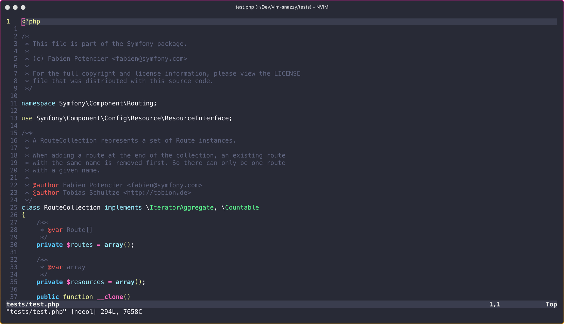Click the minimize window button
Screen dimensions: 564x324
[x=15, y=7]
